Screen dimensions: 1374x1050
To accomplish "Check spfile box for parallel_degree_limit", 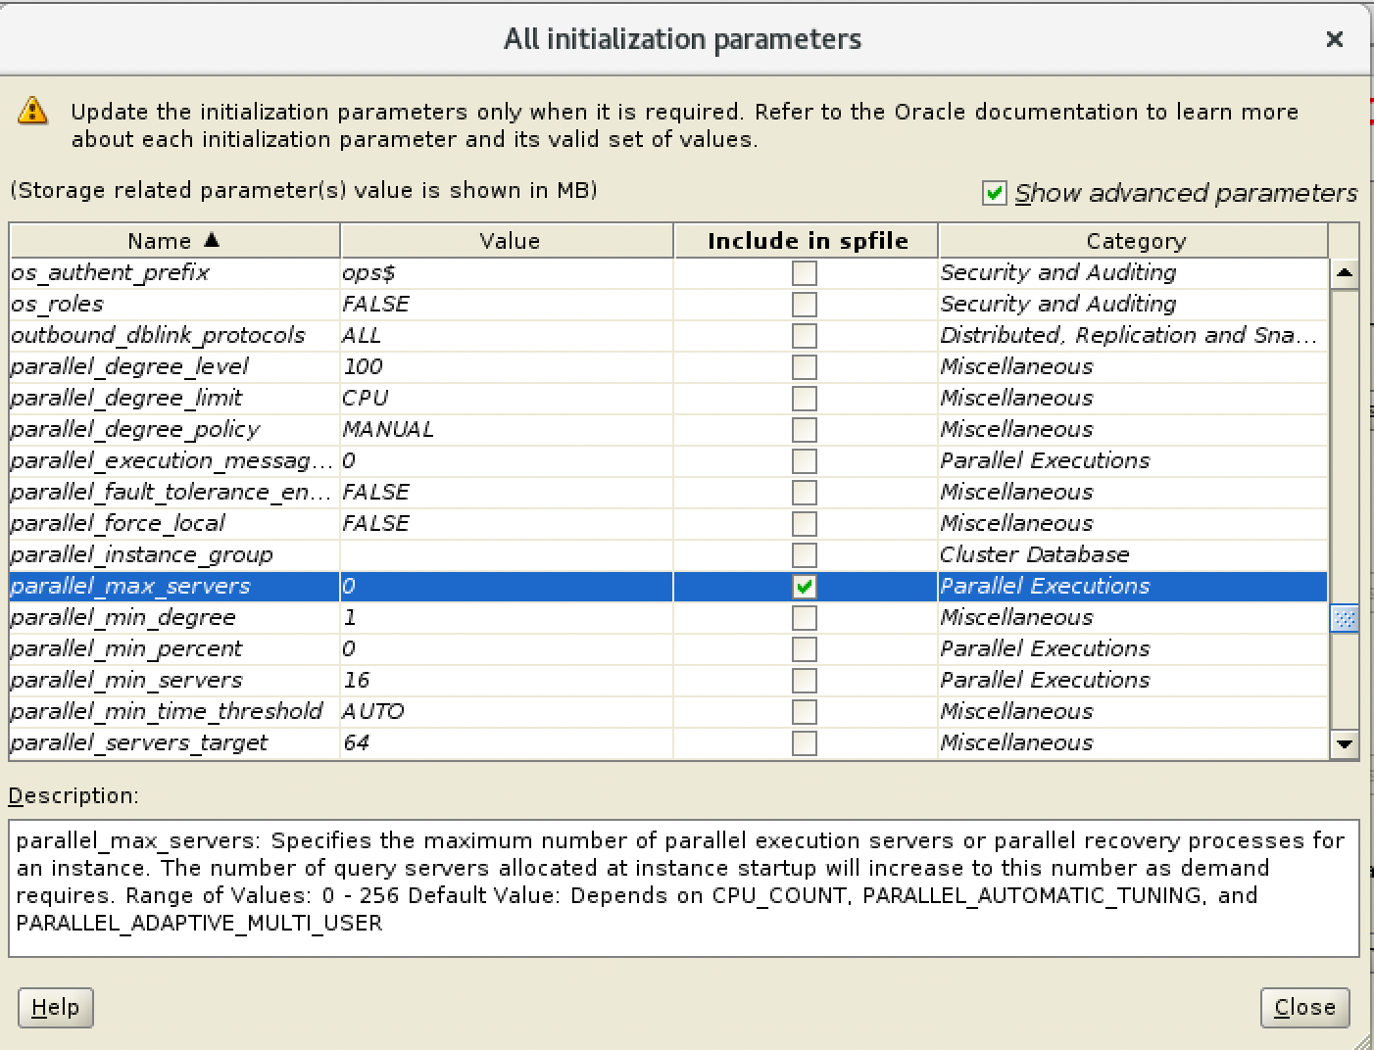I will (805, 399).
